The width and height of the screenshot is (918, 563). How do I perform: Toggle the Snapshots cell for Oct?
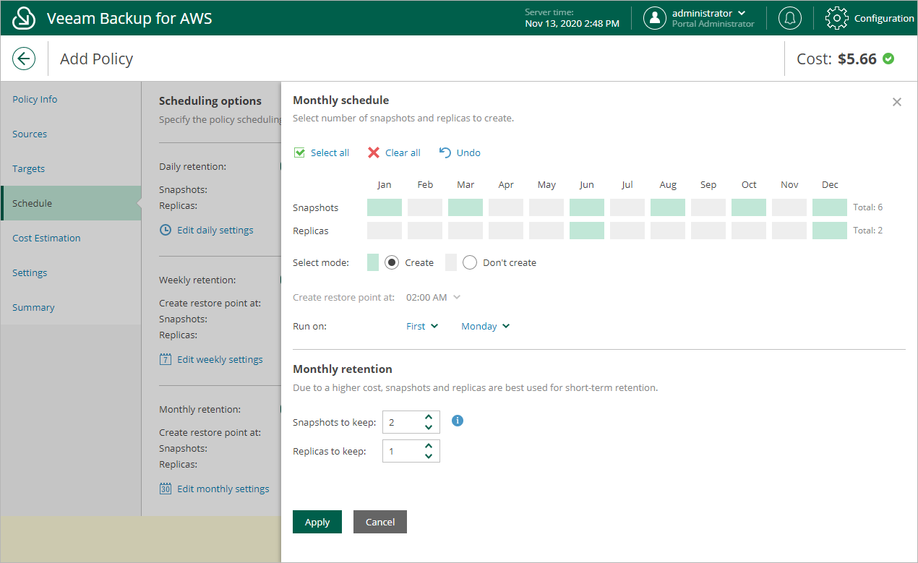click(x=749, y=207)
